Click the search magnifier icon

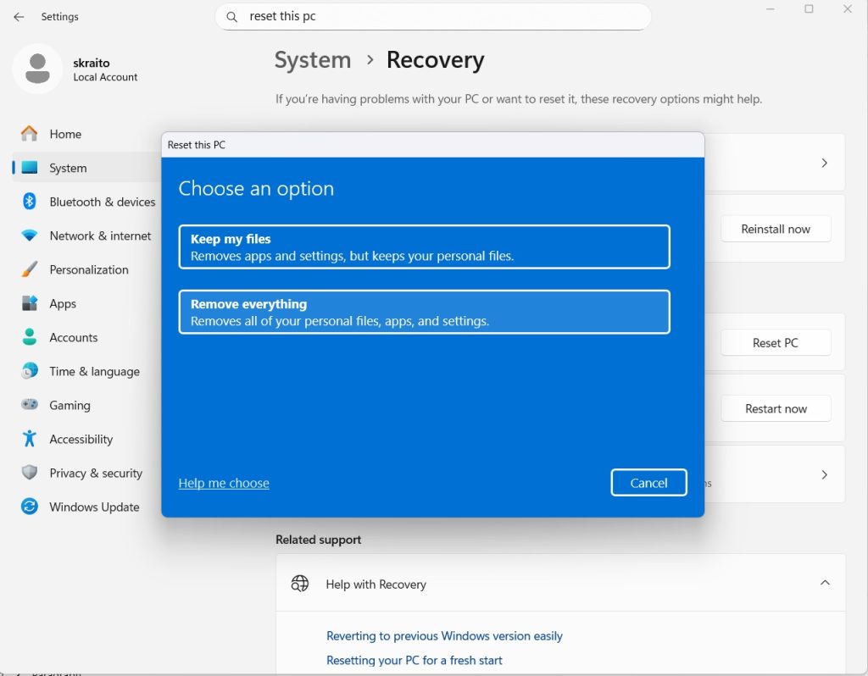coord(232,17)
